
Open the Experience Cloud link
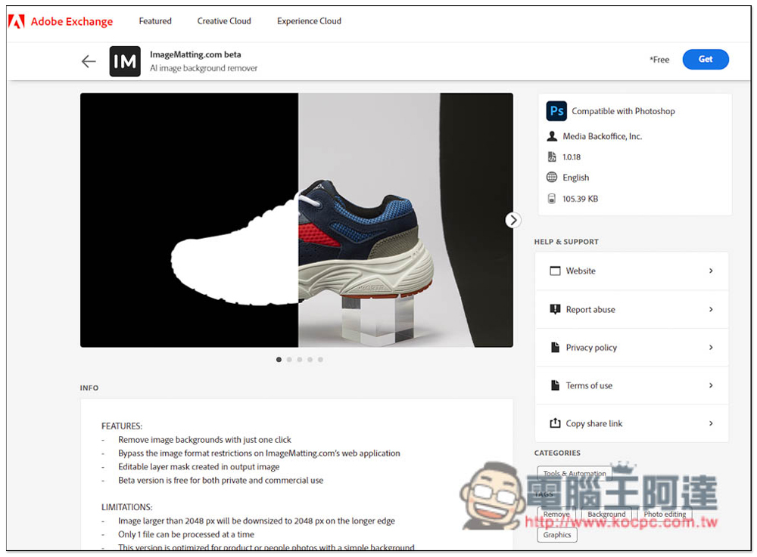[x=309, y=21]
